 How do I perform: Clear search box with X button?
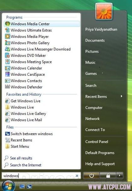77,176
